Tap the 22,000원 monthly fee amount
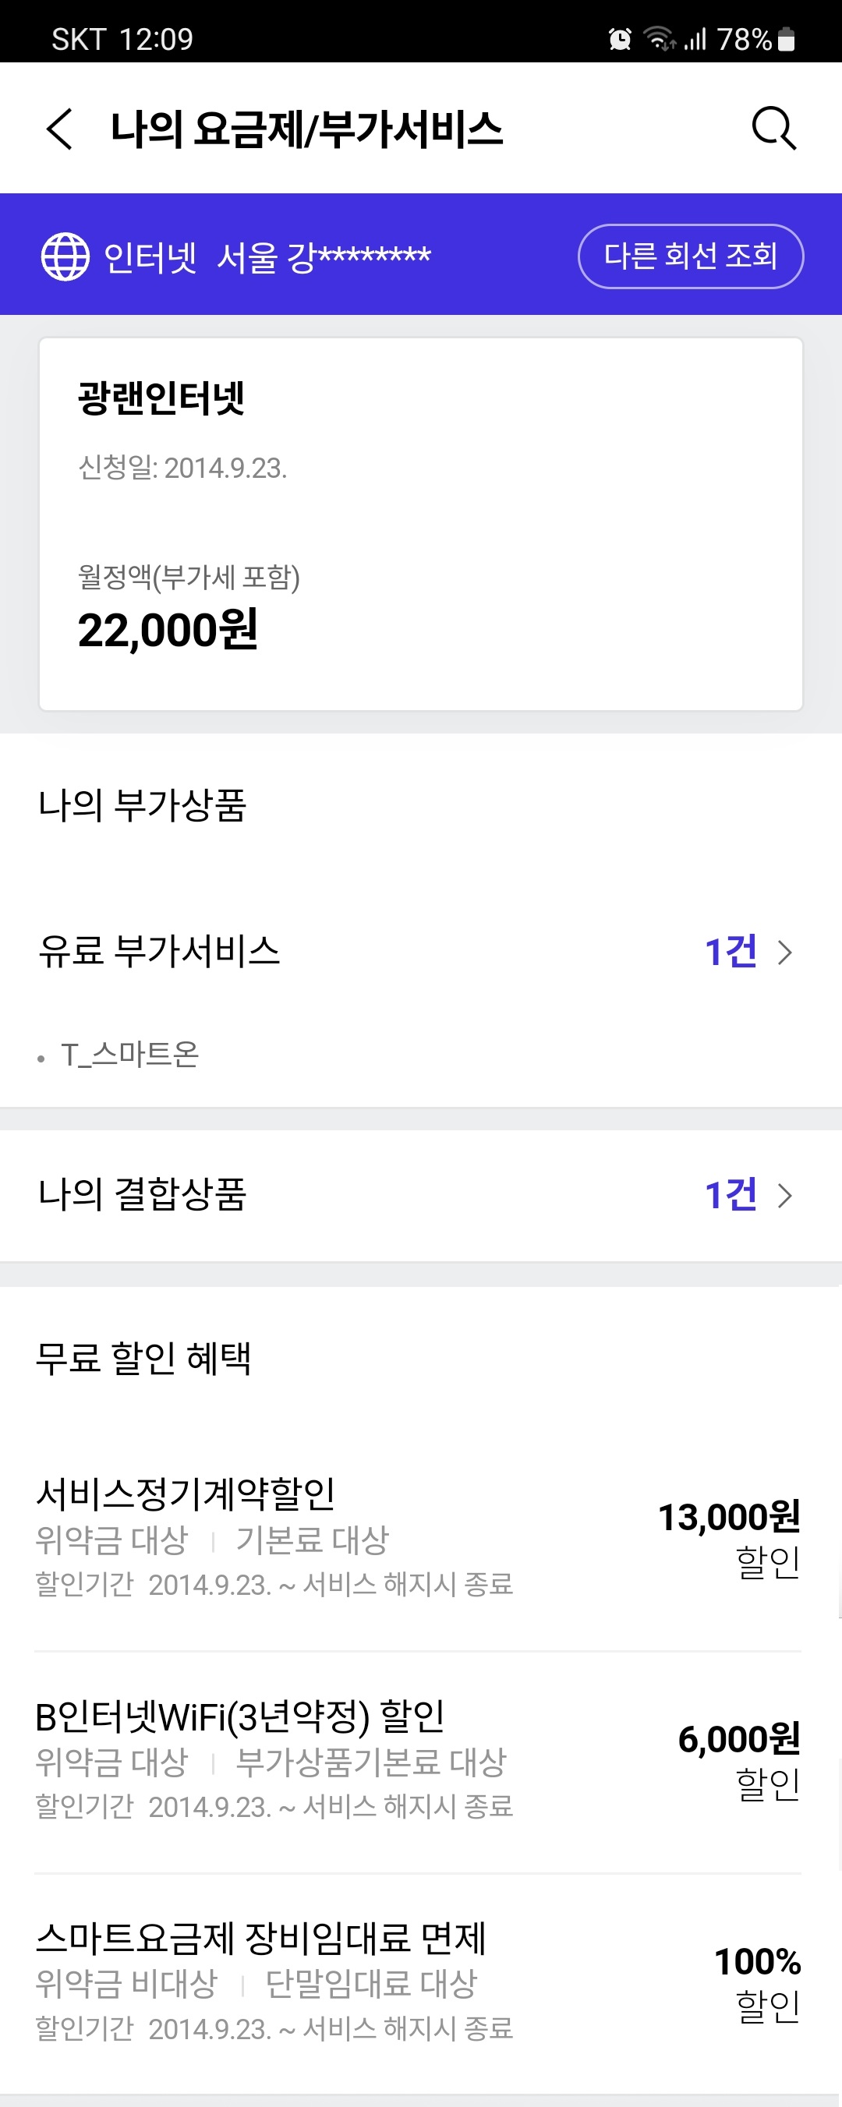The width and height of the screenshot is (842, 2107). pyautogui.click(x=168, y=630)
